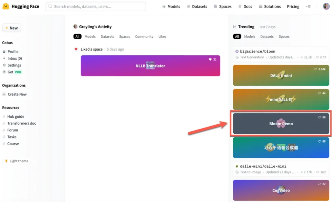Open the CogVideo space card
Image resolution: width=336 pixels, height=202 pixels.
[x=281, y=190]
